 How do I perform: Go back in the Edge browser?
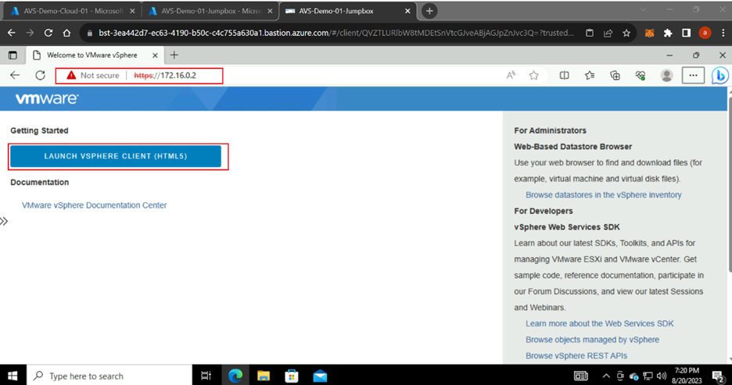pos(15,76)
